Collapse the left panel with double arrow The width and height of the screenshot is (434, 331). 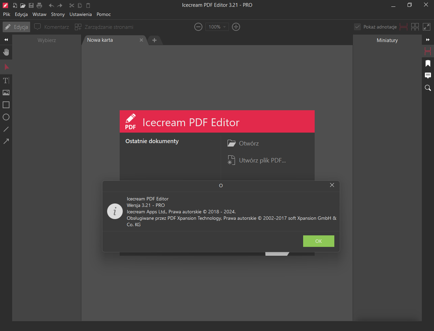point(6,40)
